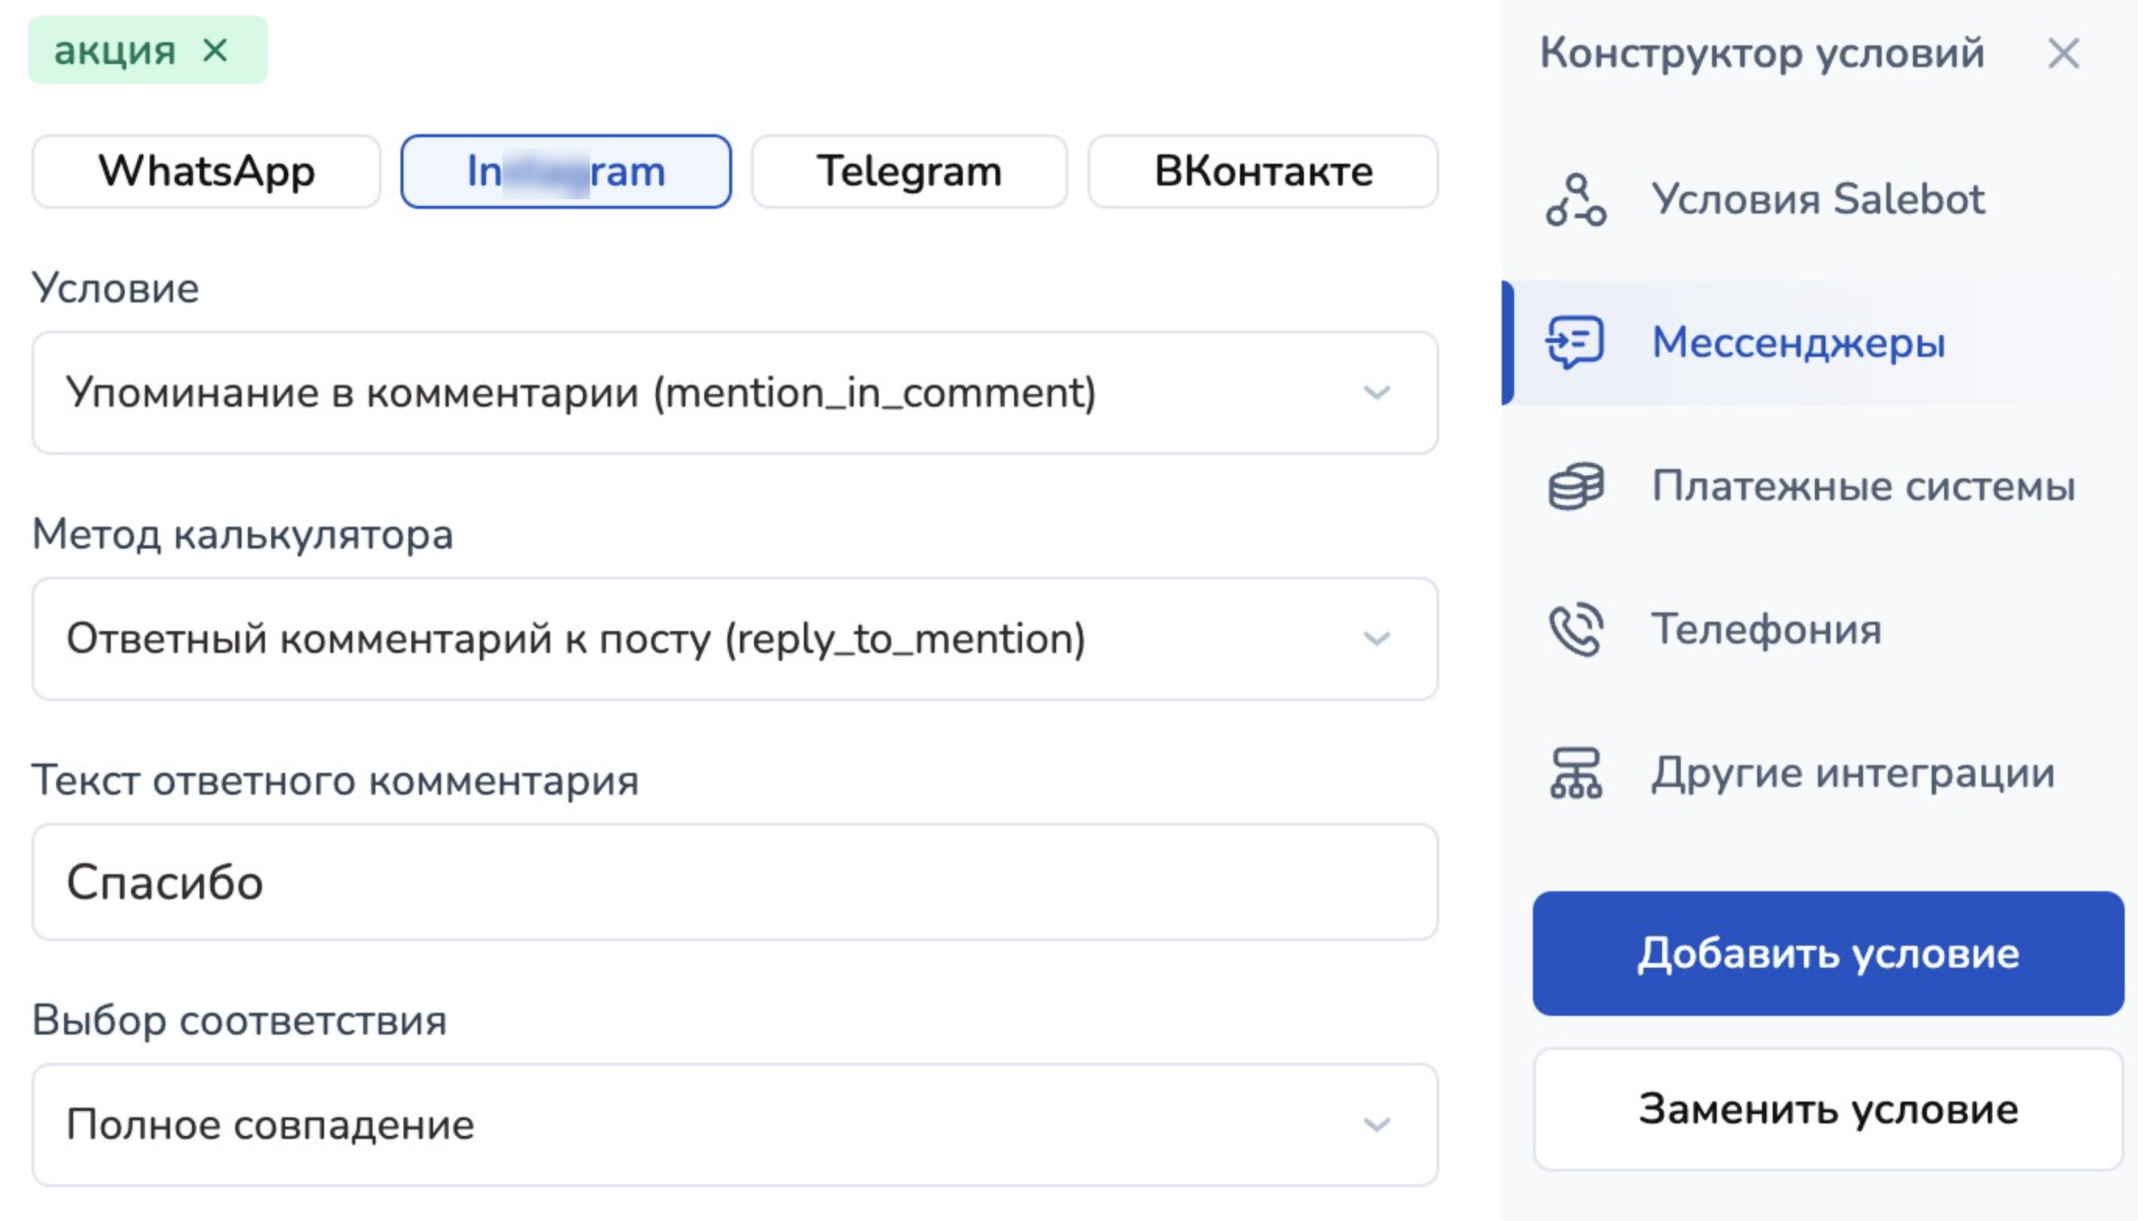Expand the Метод калькулятора dropdown

[735, 638]
